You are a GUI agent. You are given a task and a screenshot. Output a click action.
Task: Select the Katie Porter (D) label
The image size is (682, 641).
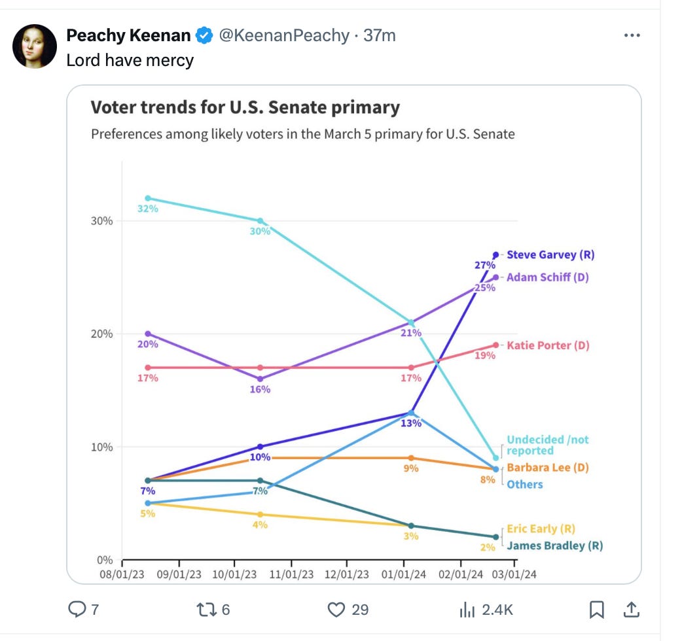click(x=548, y=345)
